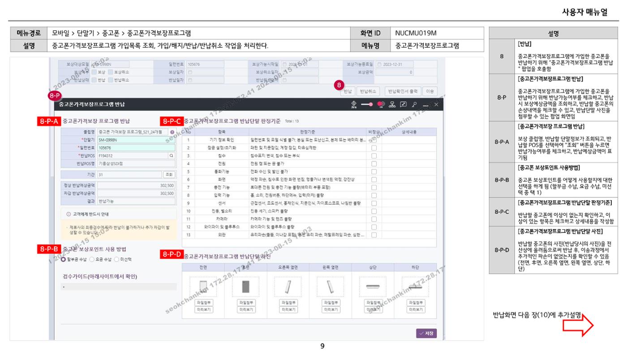The image size is (627, 352).
Task: Click the purple help icon beside 클럽명
Action: click(172, 132)
